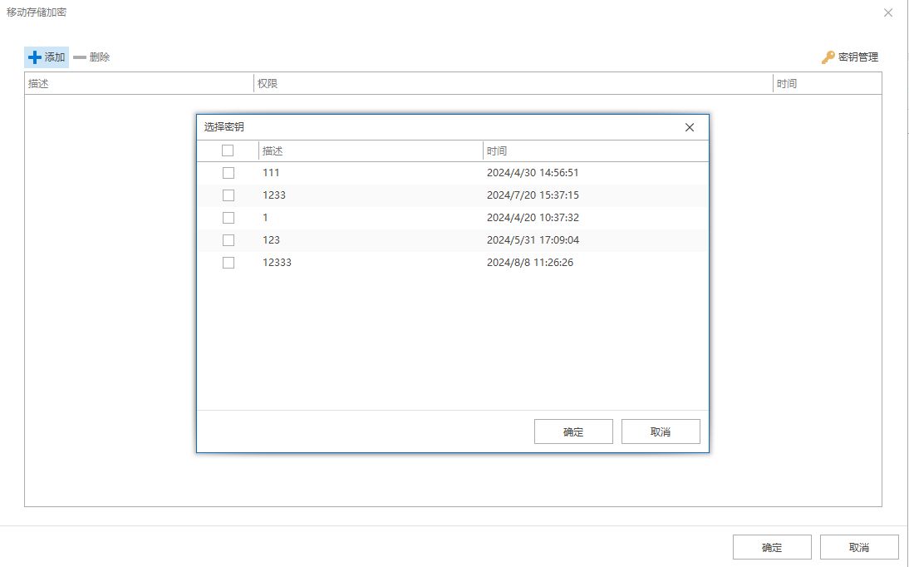The image size is (909, 567).
Task: Sort by 描述 column in dialog
Action: point(371,150)
